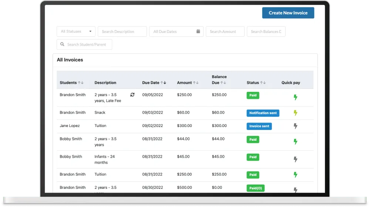The image size is (370, 207).
Task: Sort by Status column arrows
Action: [263, 83]
